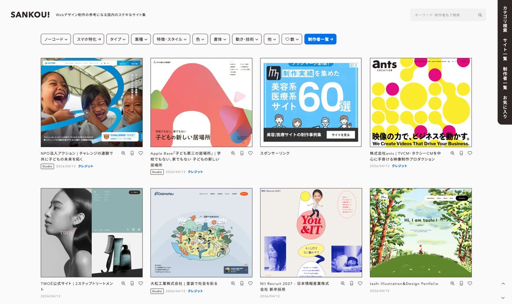Open クレジット link under 大松工業株式会社
Image resolution: width=512 pixels, height=304 pixels.
pyautogui.click(x=195, y=291)
